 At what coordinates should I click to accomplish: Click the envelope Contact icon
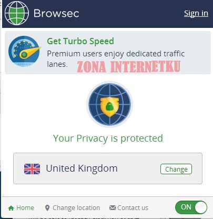[x=113, y=208]
